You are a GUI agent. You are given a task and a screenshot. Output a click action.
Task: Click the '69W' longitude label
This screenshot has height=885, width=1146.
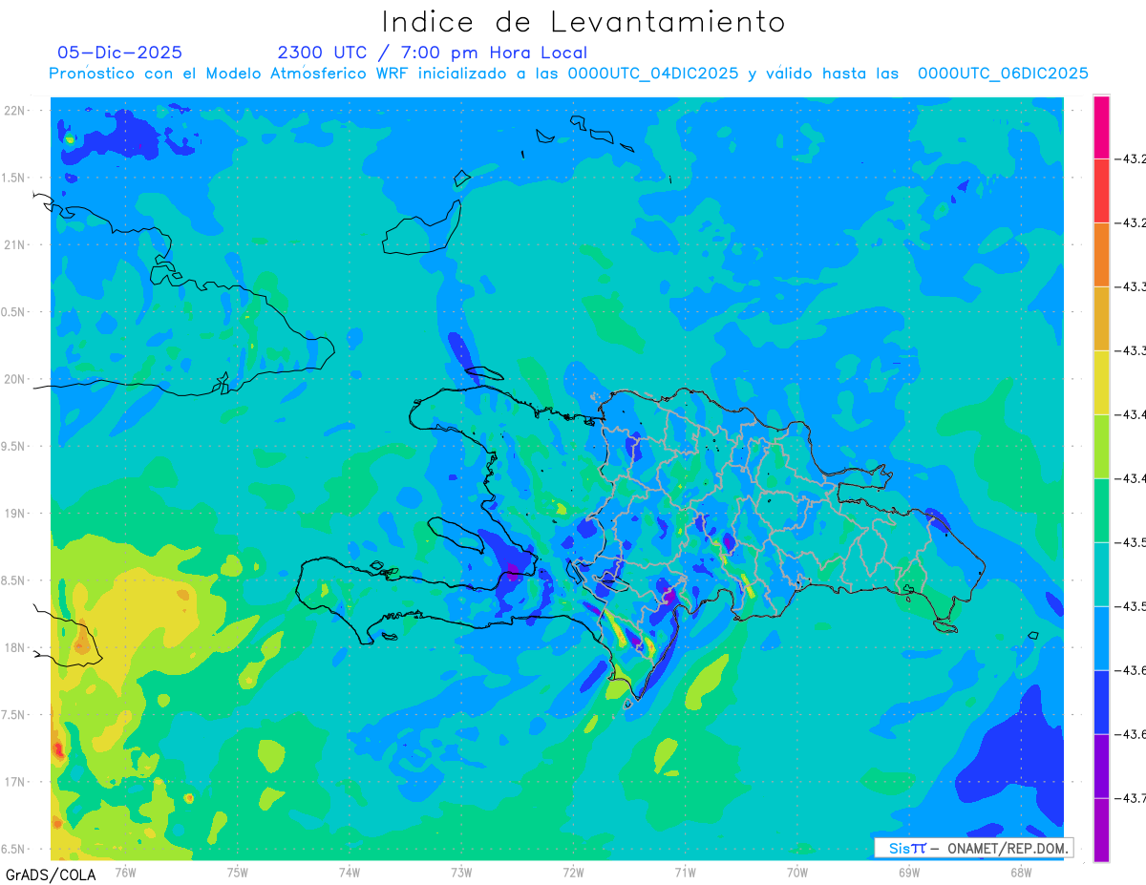pyautogui.click(x=908, y=872)
